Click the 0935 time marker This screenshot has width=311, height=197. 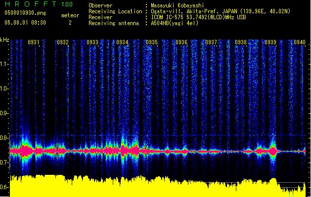152,42
